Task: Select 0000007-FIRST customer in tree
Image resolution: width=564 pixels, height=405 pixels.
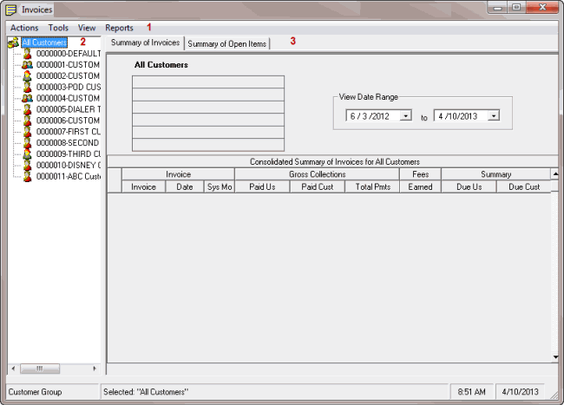Action: [68, 132]
